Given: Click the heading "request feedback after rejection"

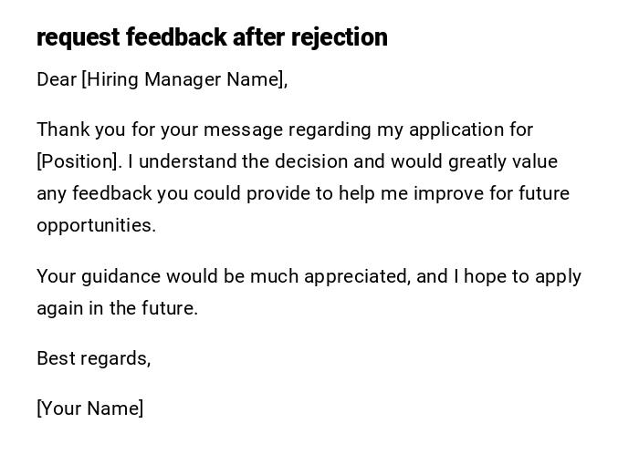Looking at the screenshot, I should [212, 37].
